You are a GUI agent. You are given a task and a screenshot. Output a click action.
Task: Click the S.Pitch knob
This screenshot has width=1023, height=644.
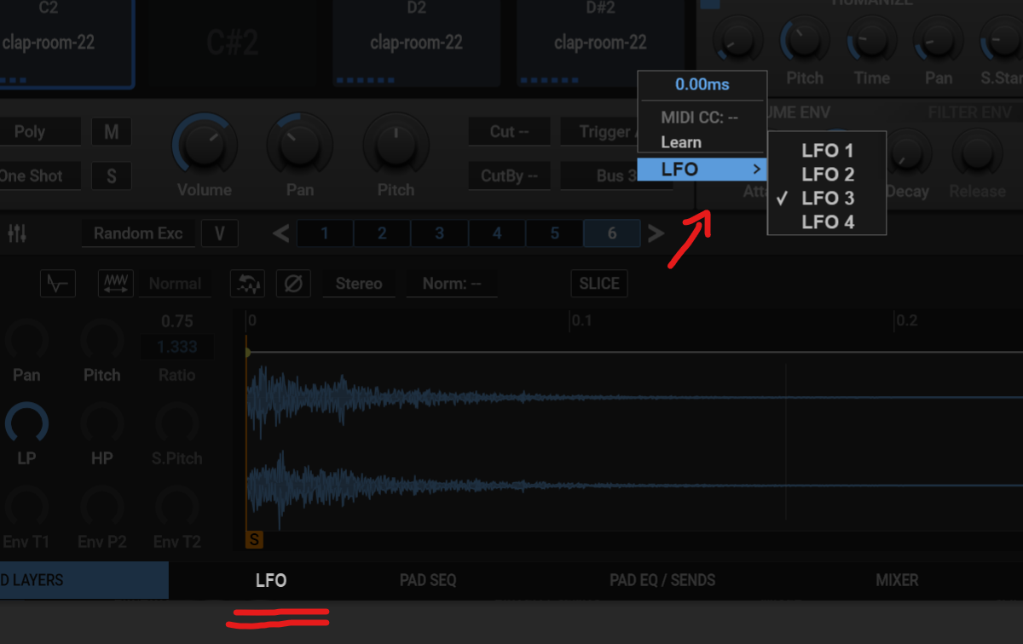(176, 423)
